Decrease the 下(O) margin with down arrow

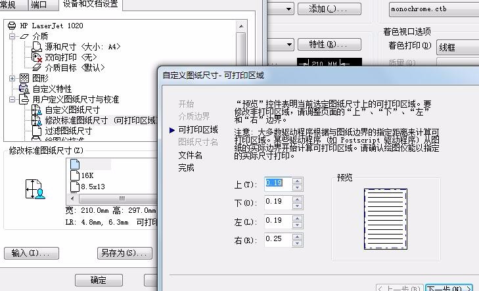297,206
